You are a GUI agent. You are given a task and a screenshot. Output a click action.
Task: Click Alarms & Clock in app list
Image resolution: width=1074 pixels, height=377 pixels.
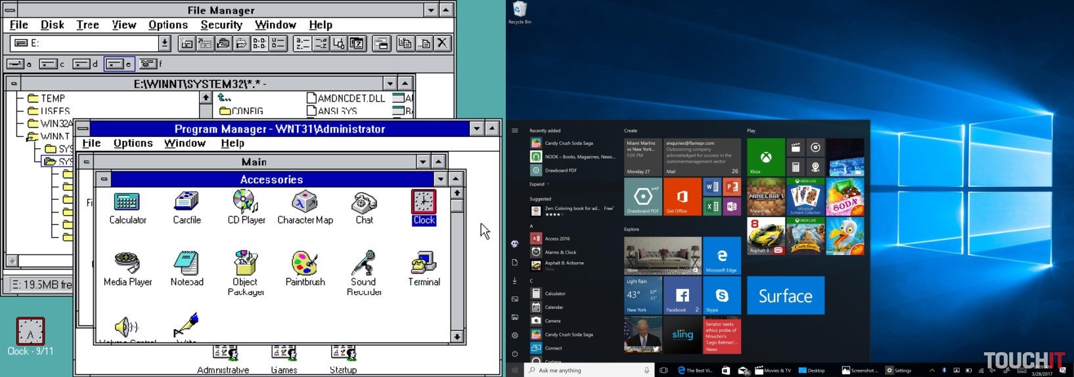pyautogui.click(x=560, y=252)
